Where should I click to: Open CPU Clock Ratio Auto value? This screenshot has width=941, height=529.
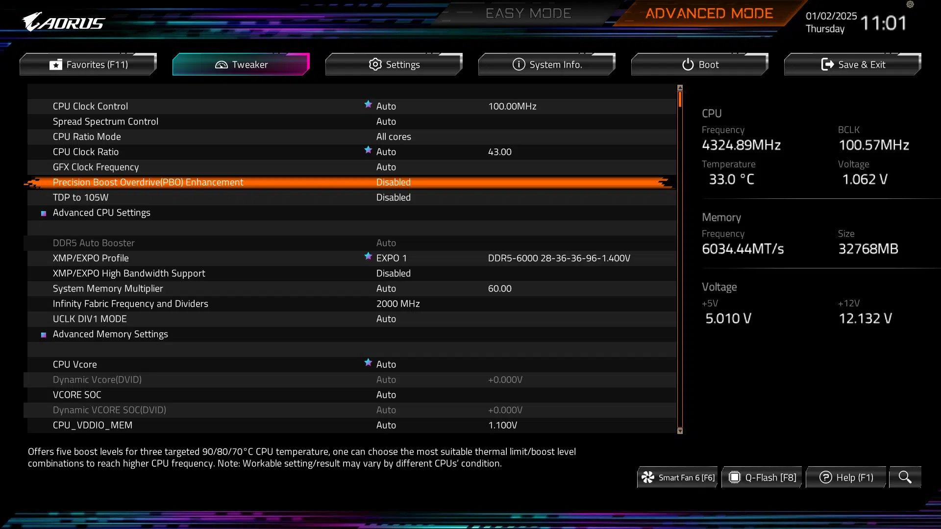coord(386,152)
